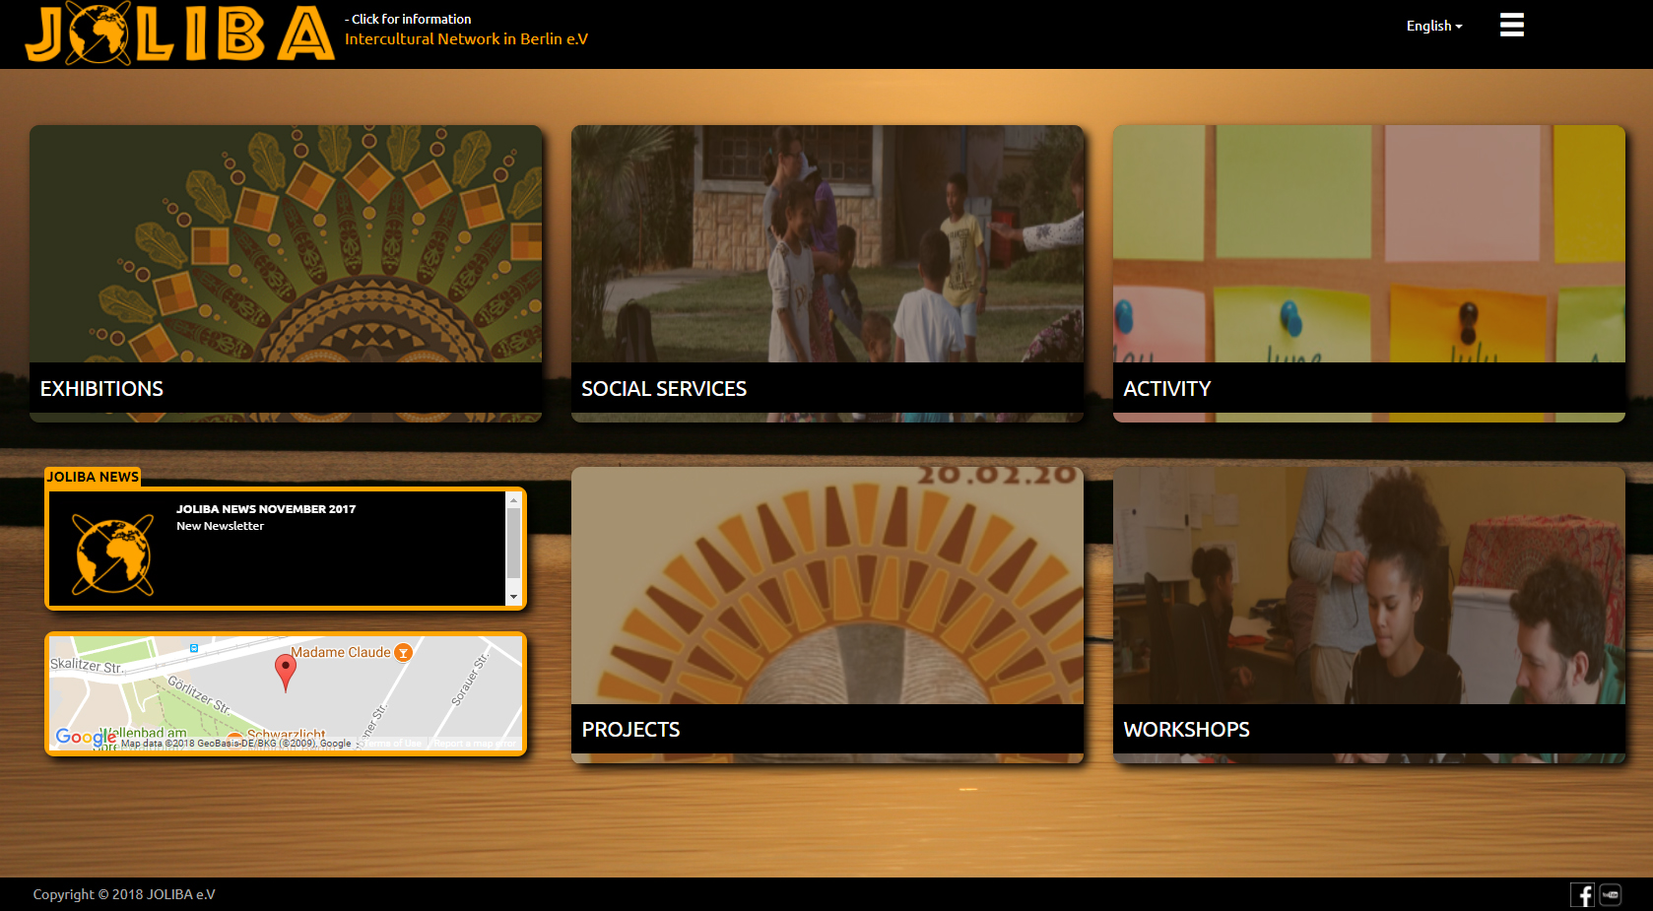Image resolution: width=1653 pixels, height=911 pixels.
Task: Click the Google logo on the map
Action: (x=86, y=737)
